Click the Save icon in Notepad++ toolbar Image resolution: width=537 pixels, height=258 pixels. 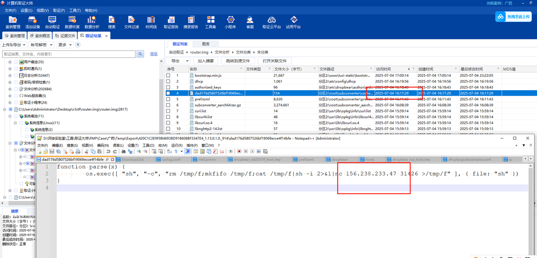52,151
